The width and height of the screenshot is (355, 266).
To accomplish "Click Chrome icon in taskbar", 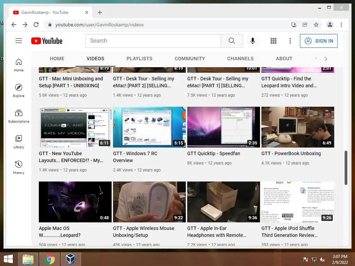I will click(49, 259).
